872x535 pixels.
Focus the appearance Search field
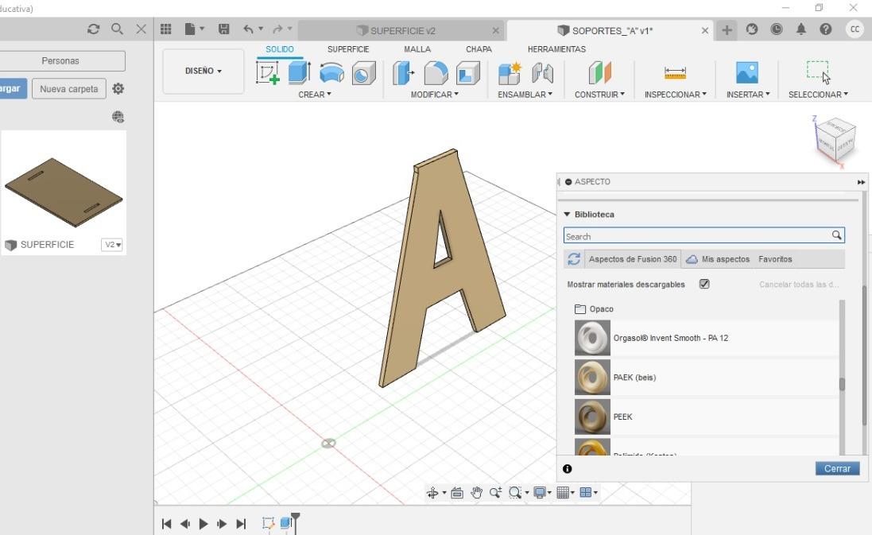tap(704, 236)
